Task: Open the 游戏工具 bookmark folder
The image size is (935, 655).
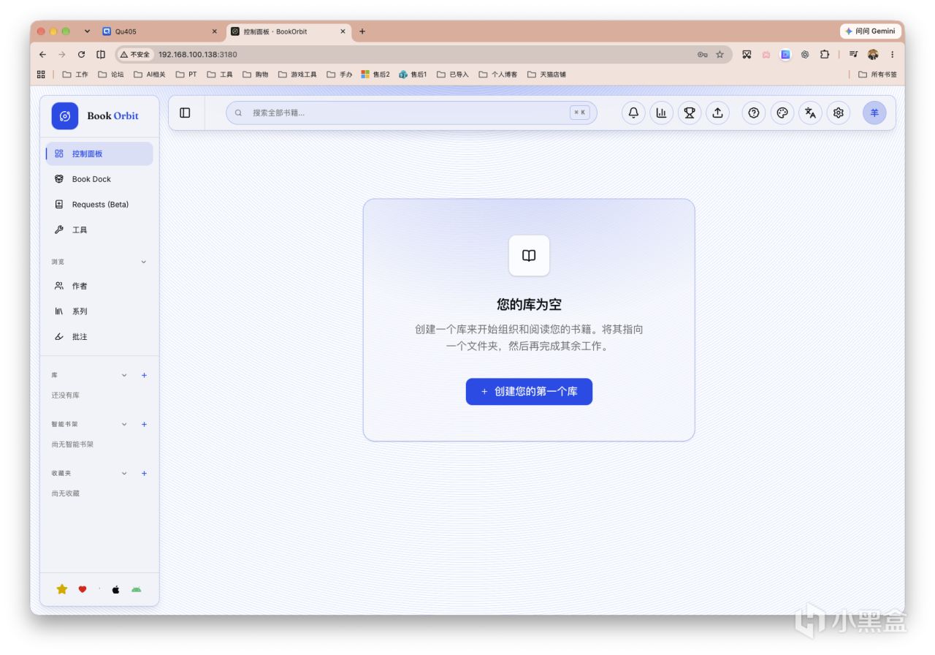Action: pos(297,75)
